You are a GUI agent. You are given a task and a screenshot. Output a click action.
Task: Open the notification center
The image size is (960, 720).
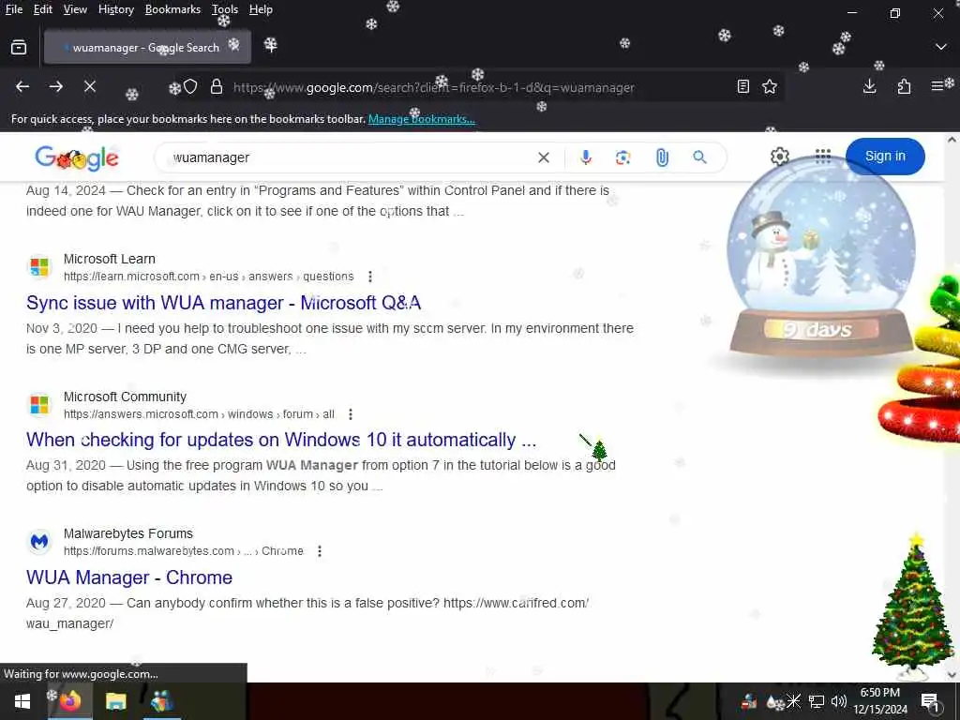tap(930, 701)
